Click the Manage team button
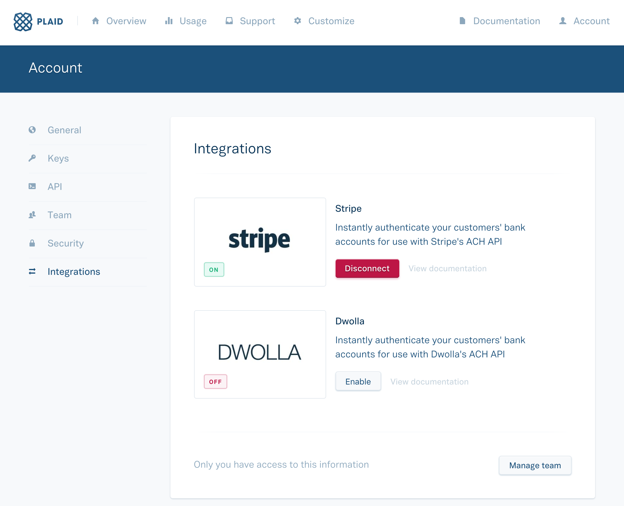This screenshot has width=624, height=506. 535,465
